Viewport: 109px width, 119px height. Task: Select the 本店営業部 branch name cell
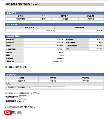20,19
